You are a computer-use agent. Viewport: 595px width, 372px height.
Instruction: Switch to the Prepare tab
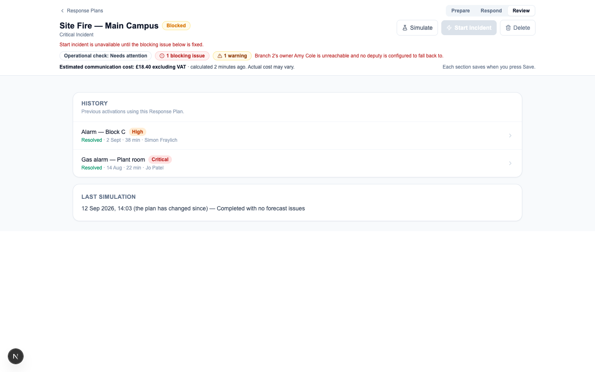pos(460,11)
